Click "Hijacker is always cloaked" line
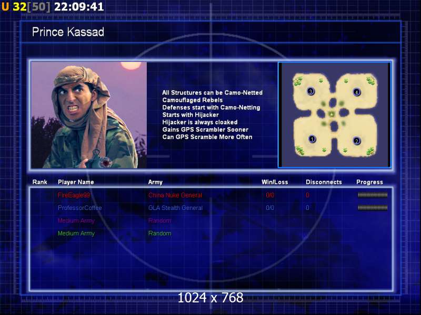This screenshot has width=421, height=315. [x=200, y=122]
